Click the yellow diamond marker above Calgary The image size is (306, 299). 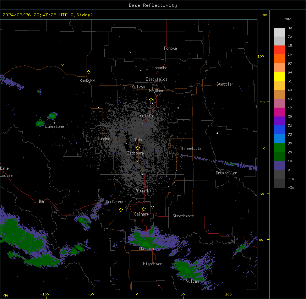click(x=144, y=209)
